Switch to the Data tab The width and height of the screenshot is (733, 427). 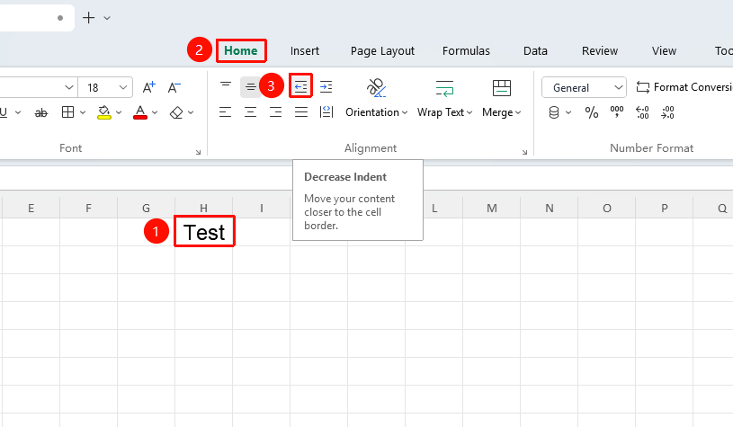[535, 50]
